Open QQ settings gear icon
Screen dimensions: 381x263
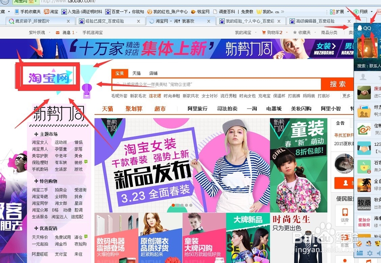pyautogui.click(x=370, y=253)
